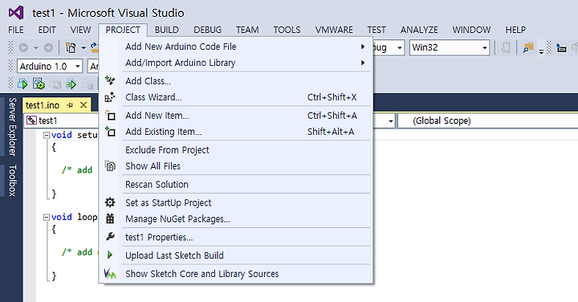Click the Manage NuGet Packages icon

coord(110,218)
